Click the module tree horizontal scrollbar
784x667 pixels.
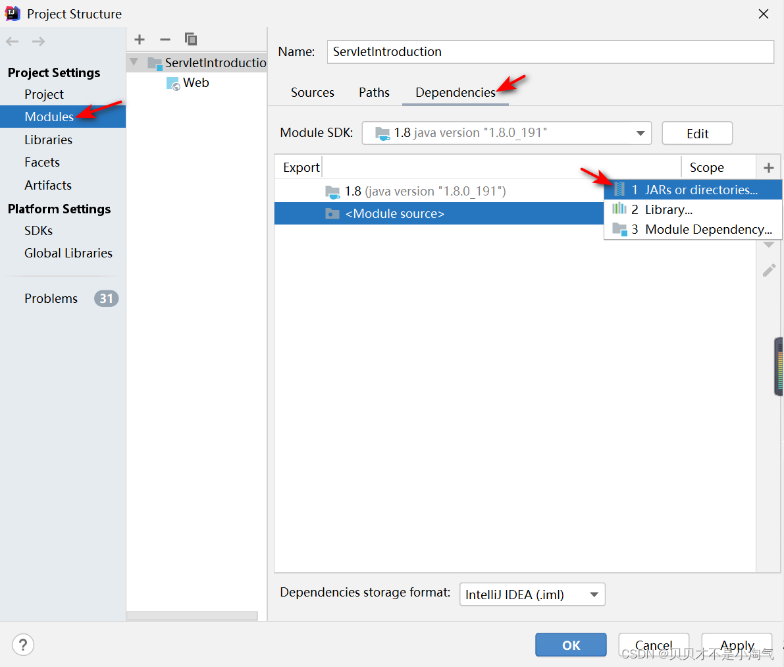(x=192, y=616)
